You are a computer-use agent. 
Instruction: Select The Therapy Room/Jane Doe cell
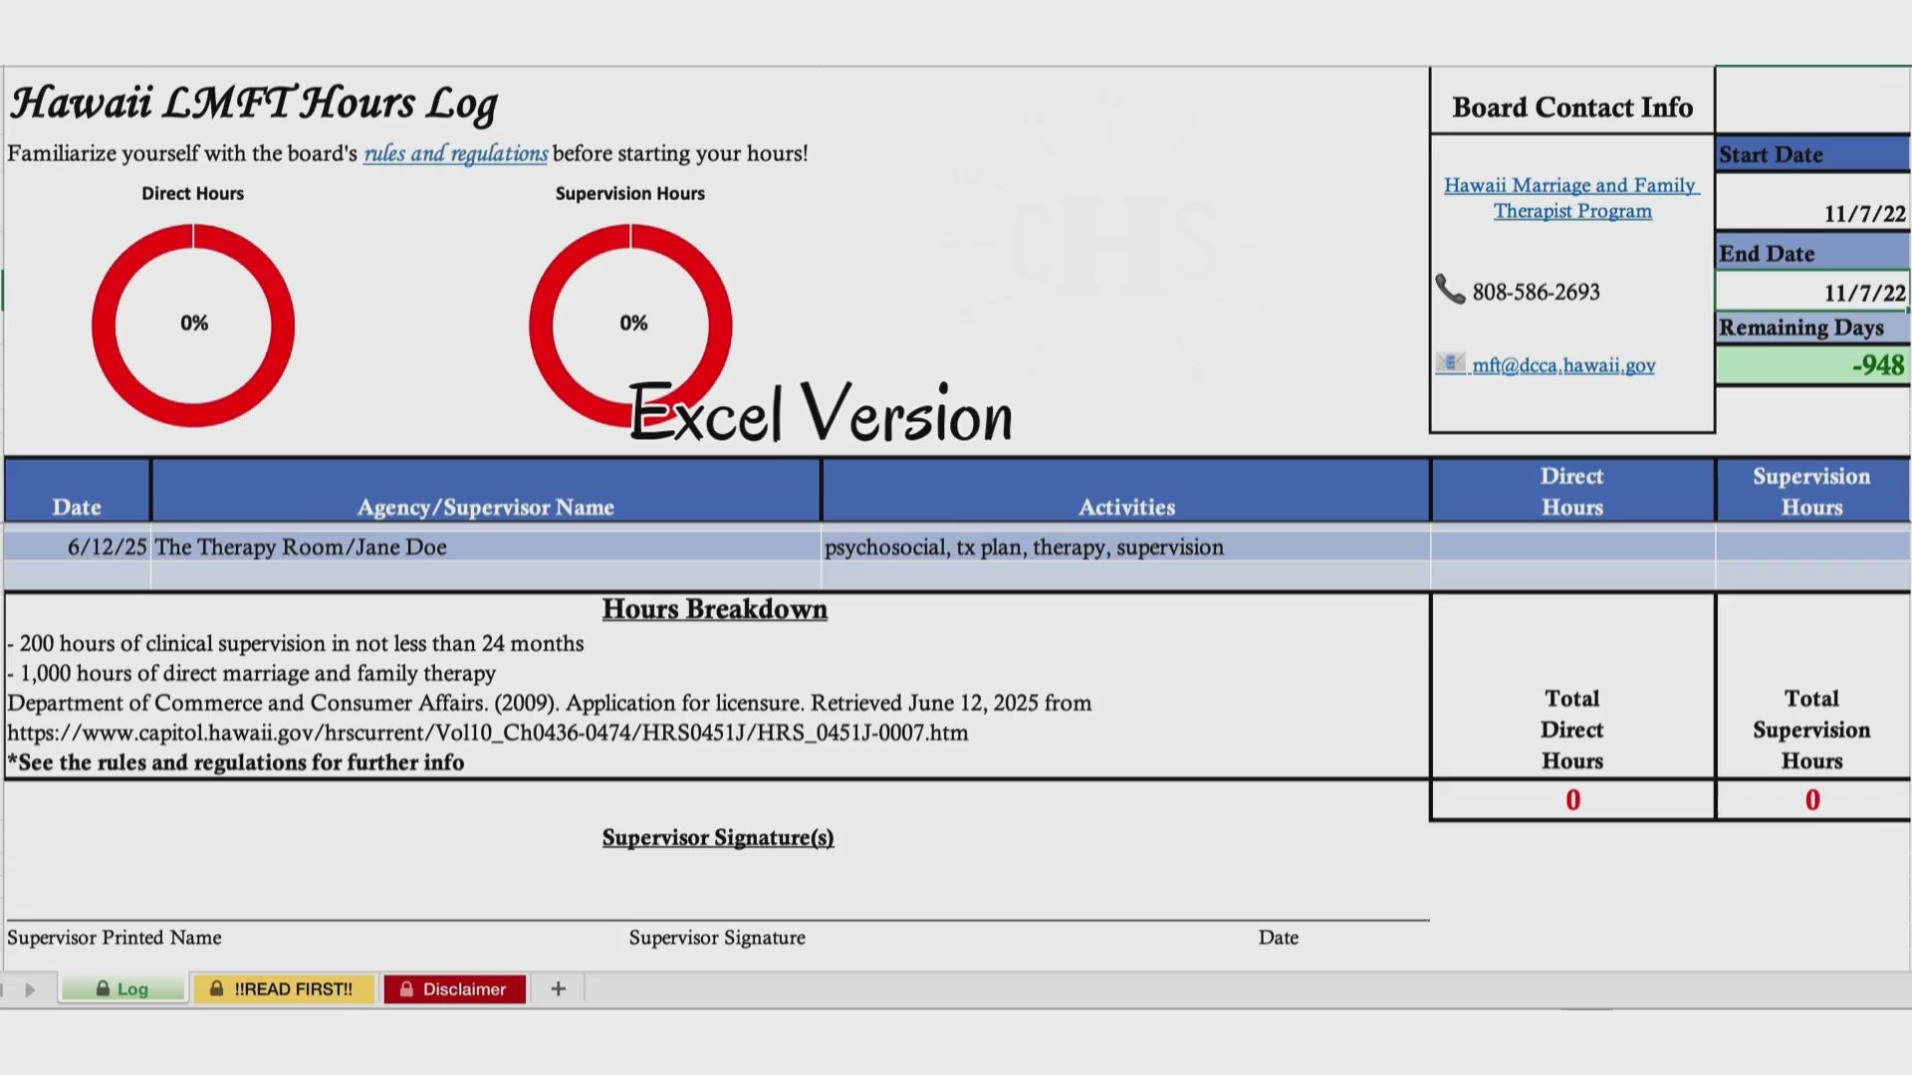486,546
